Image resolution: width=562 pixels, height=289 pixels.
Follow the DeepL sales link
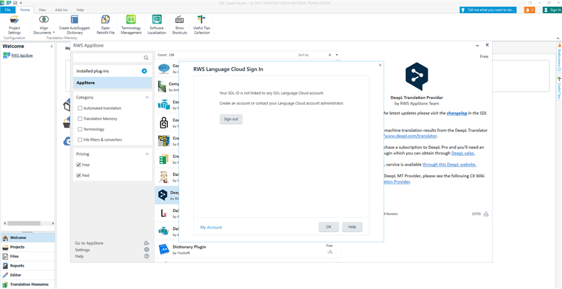pos(463,153)
